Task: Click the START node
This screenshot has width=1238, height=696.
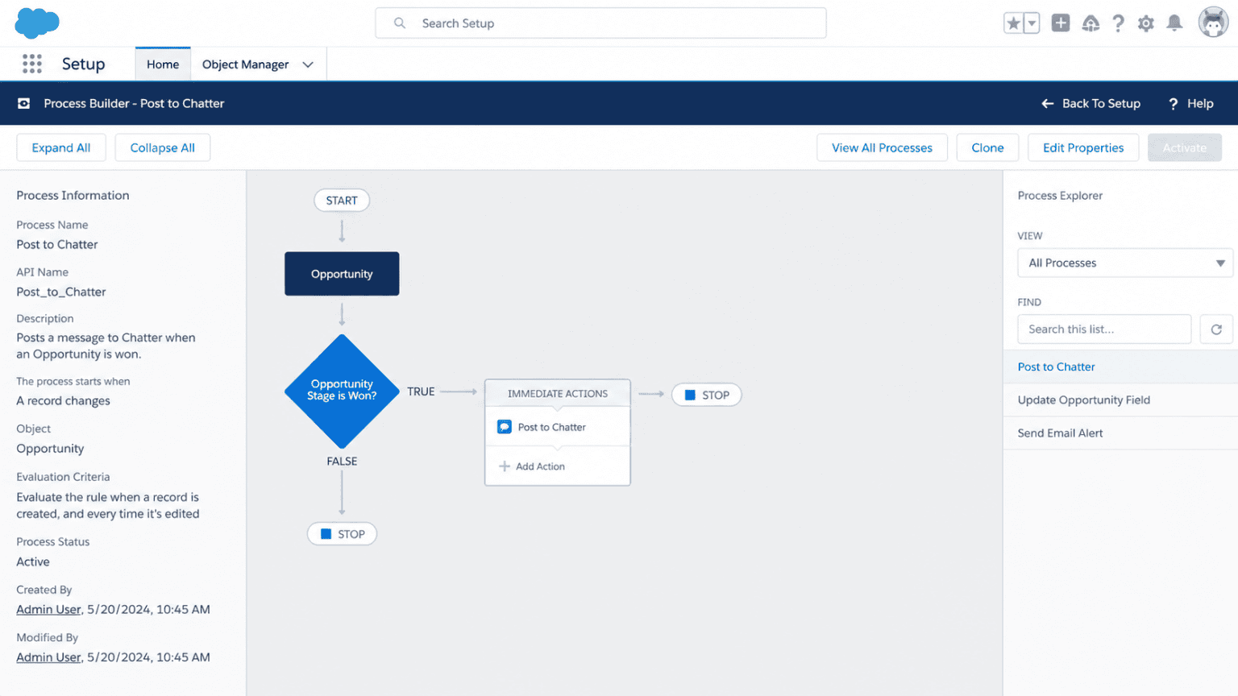Action: [342, 201]
